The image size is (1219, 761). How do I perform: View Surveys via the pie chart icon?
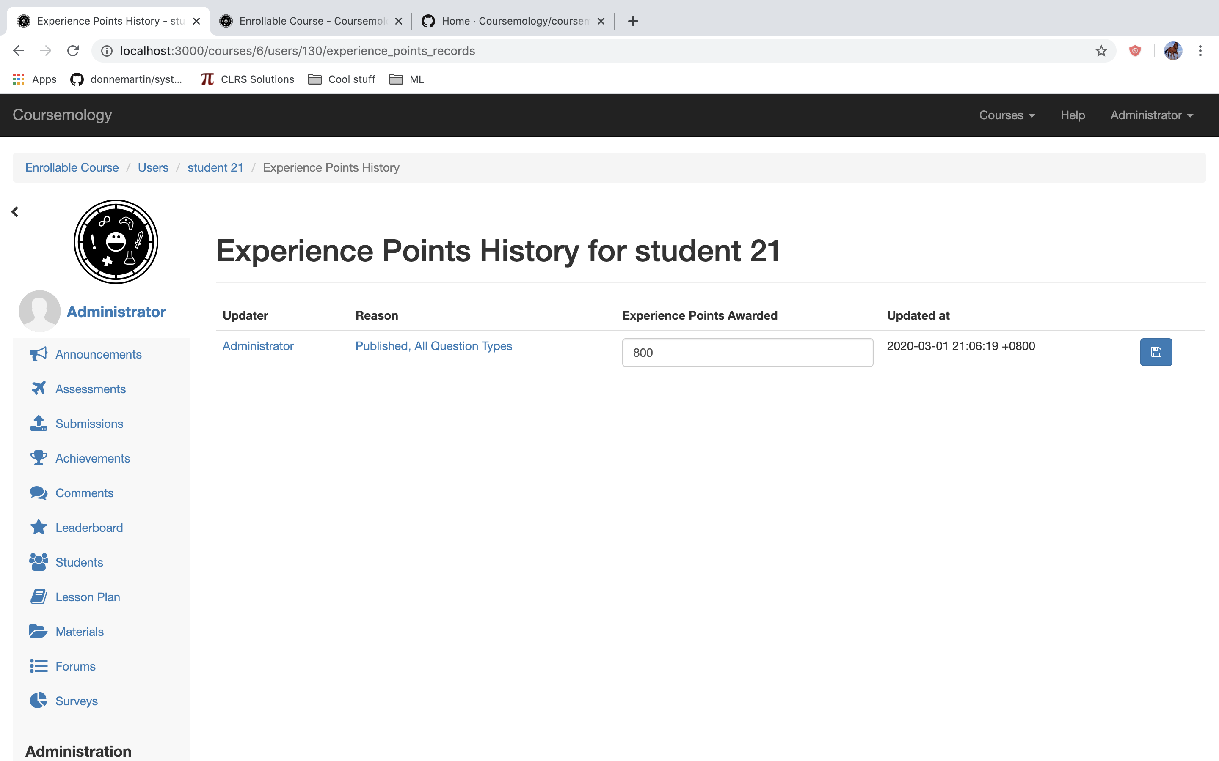pyautogui.click(x=38, y=700)
